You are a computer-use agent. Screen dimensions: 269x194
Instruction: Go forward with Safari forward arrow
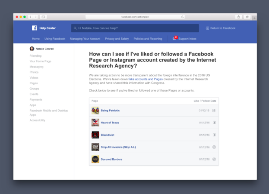point(35,17)
